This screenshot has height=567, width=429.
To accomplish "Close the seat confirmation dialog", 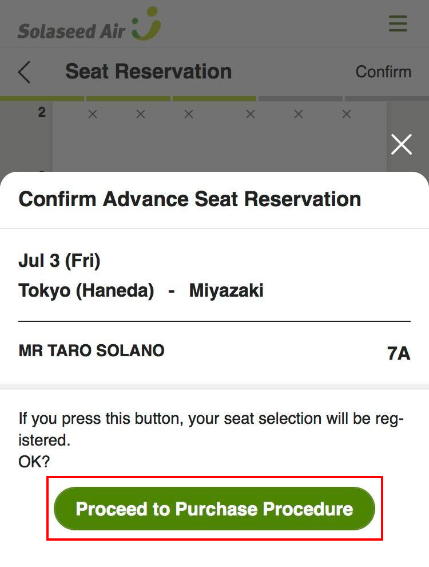I will [x=401, y=144].
